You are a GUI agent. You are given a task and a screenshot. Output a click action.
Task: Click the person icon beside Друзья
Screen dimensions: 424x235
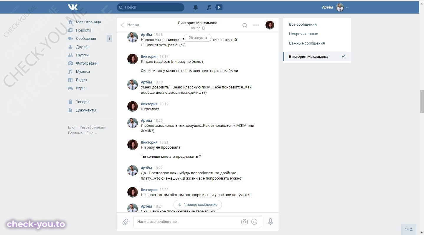(x=70, y=47)
